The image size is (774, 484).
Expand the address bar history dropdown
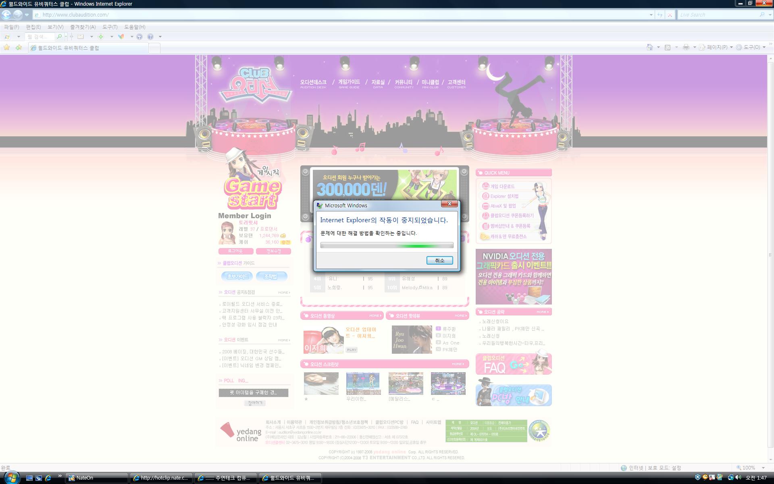651,15
